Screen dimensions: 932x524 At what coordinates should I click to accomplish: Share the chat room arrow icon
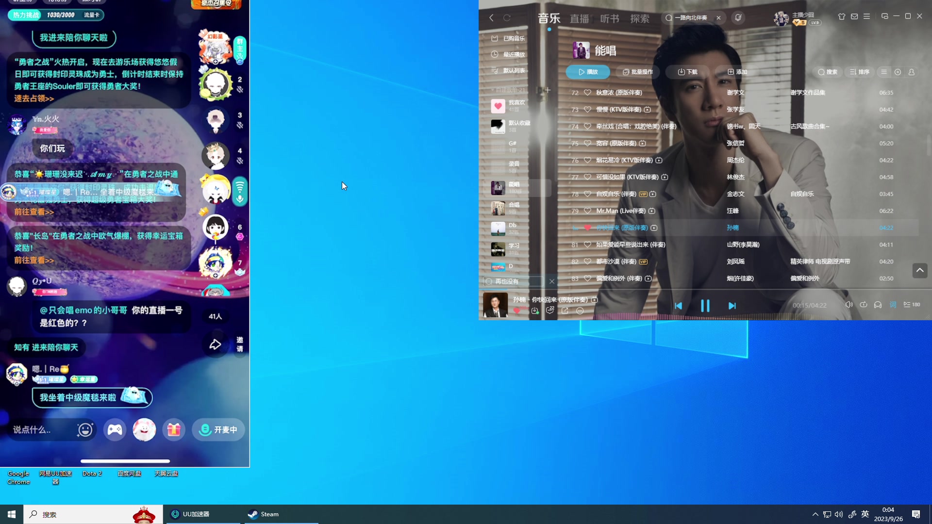coord(215,344)
